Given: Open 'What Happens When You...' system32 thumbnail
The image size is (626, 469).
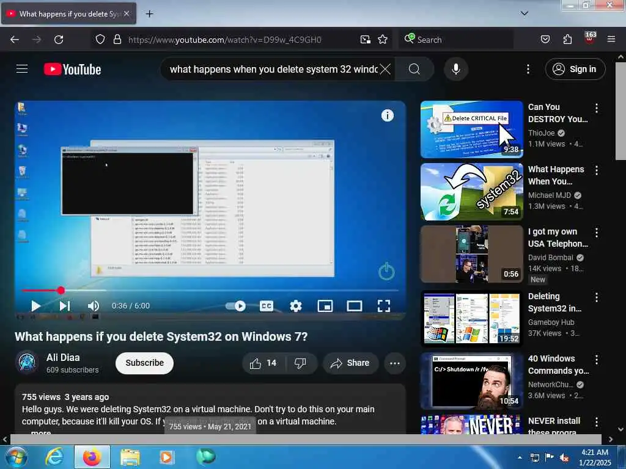Looking at the screenshot, I should (471, 191).
